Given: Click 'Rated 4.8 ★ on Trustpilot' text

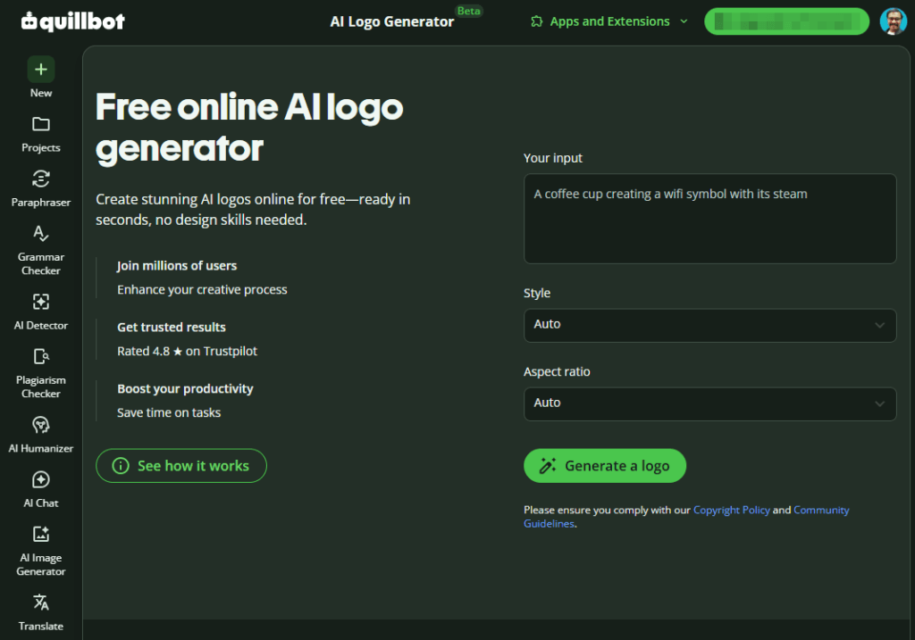Looking at the screenshot, I should 187,351.
